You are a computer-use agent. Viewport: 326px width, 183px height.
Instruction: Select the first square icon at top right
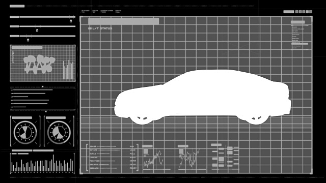(296, 12)
